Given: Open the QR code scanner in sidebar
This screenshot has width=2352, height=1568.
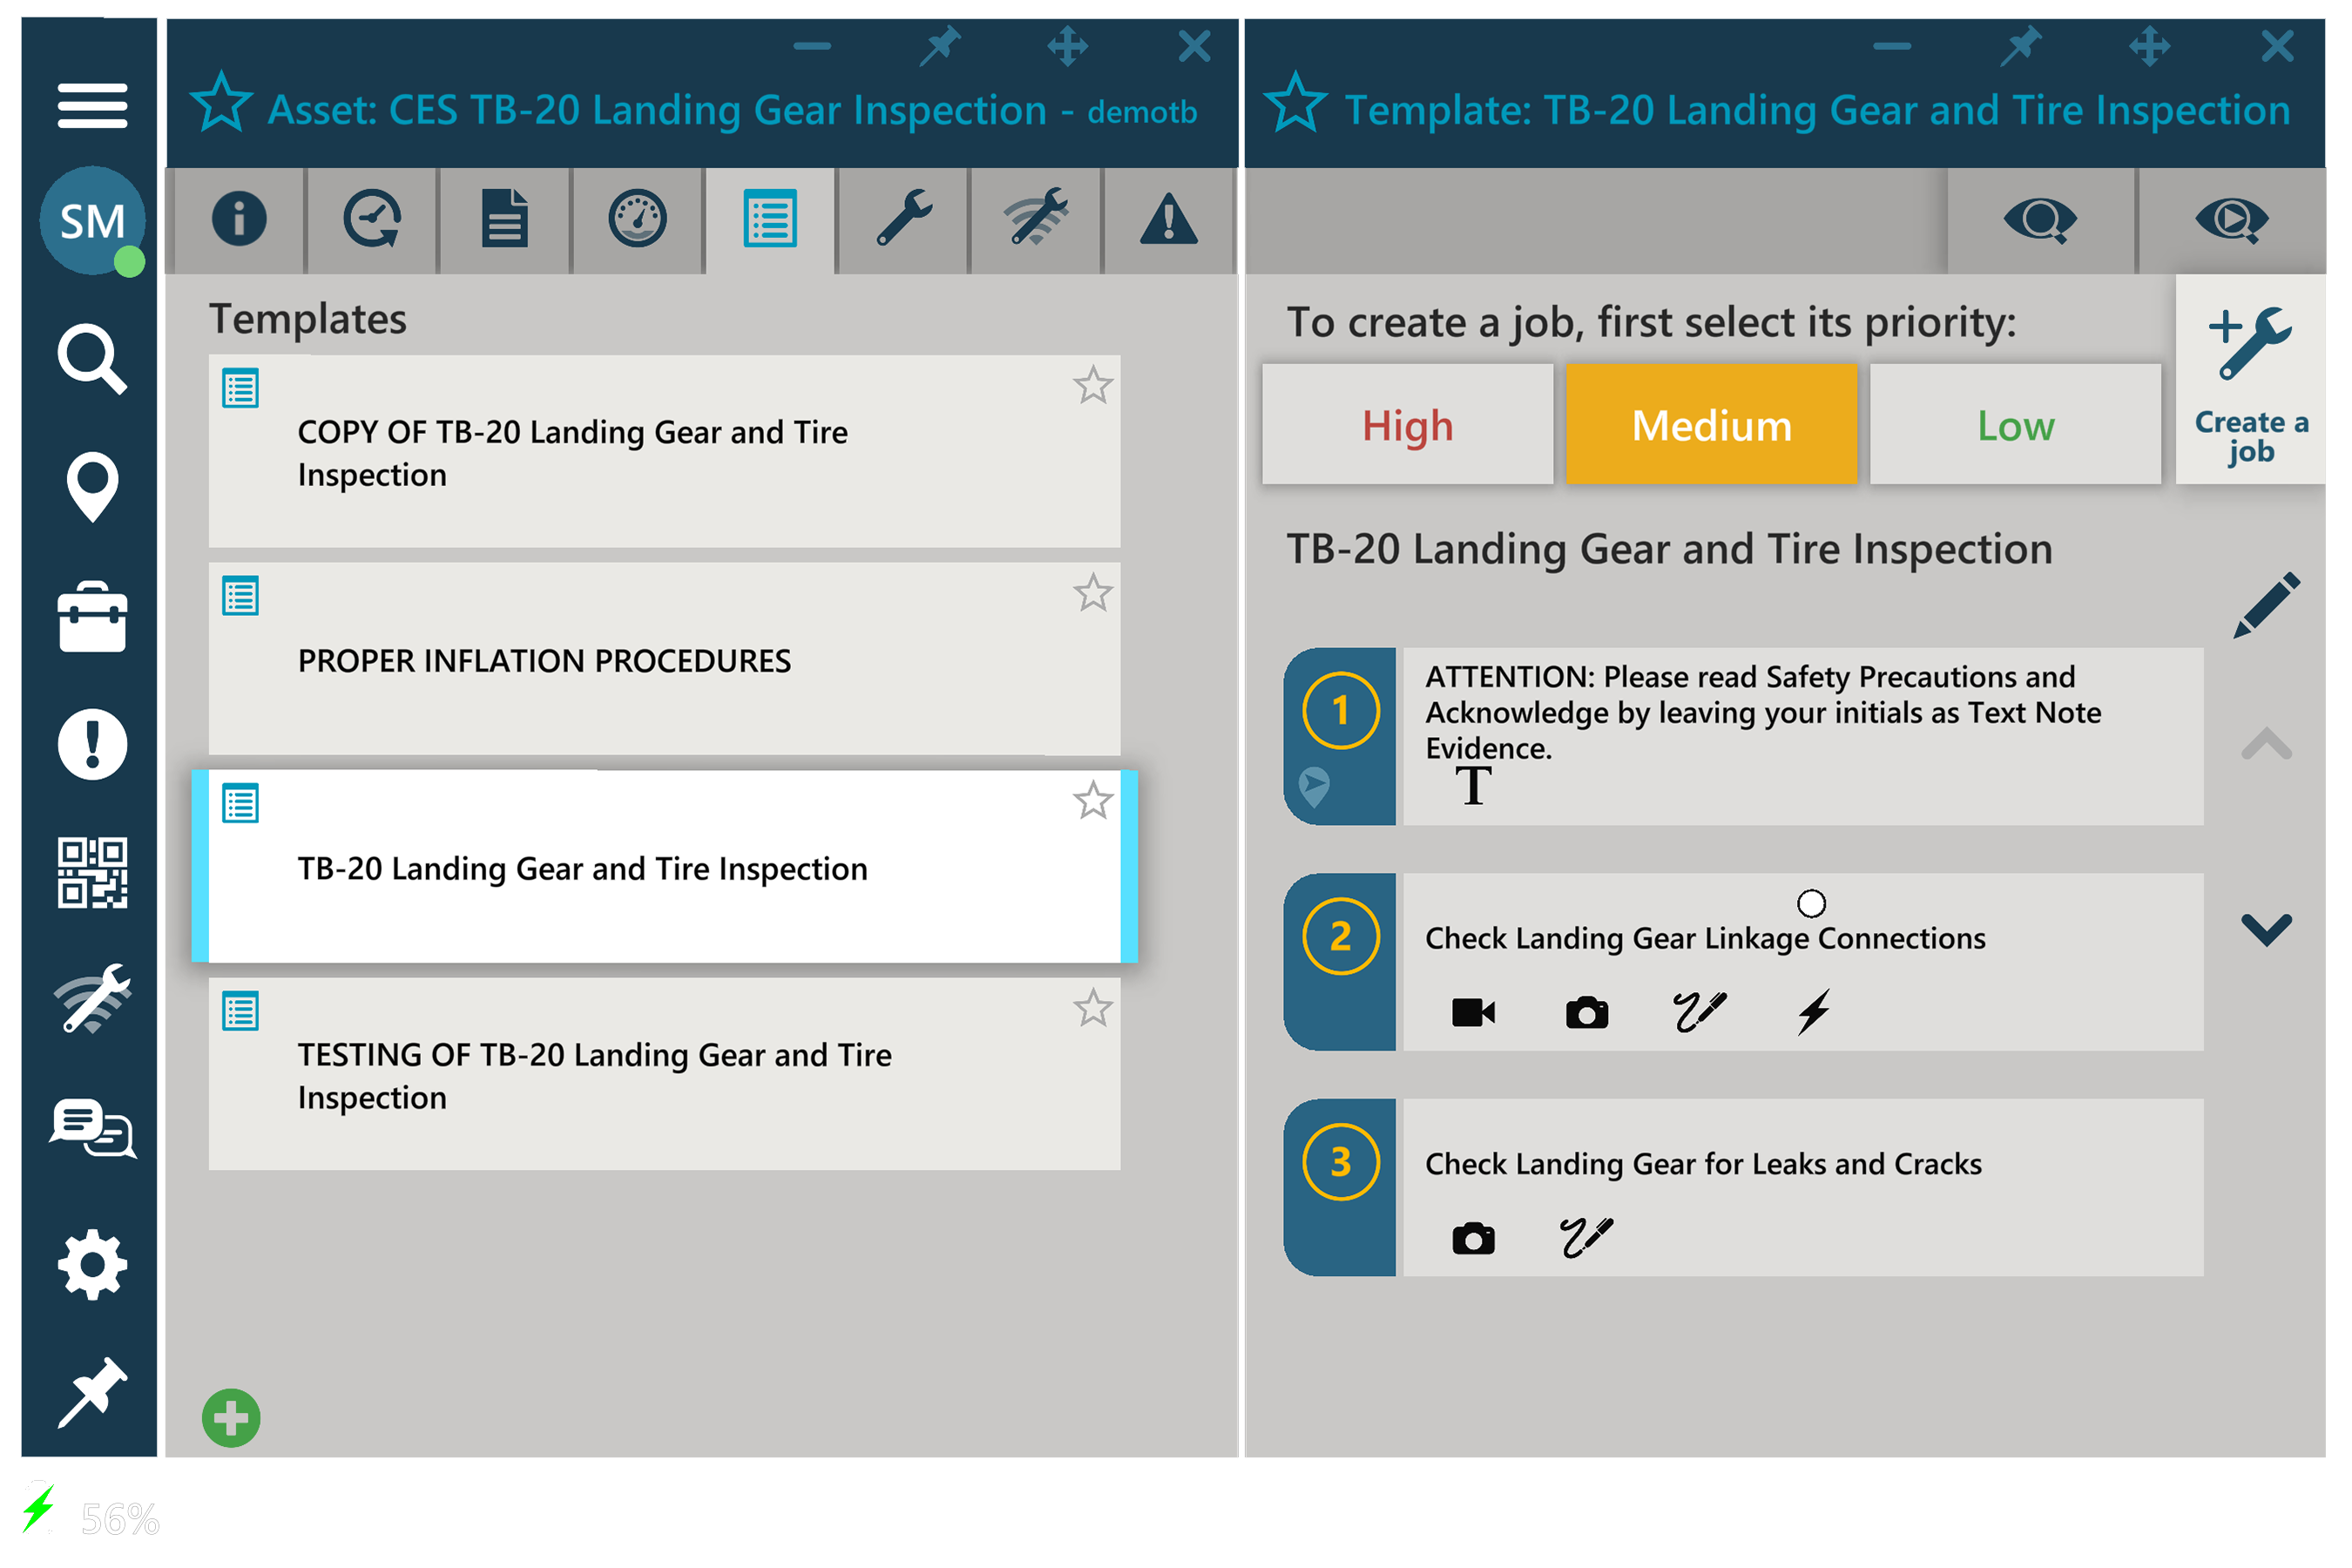Looking at the screenshot, I should point(92,872).
